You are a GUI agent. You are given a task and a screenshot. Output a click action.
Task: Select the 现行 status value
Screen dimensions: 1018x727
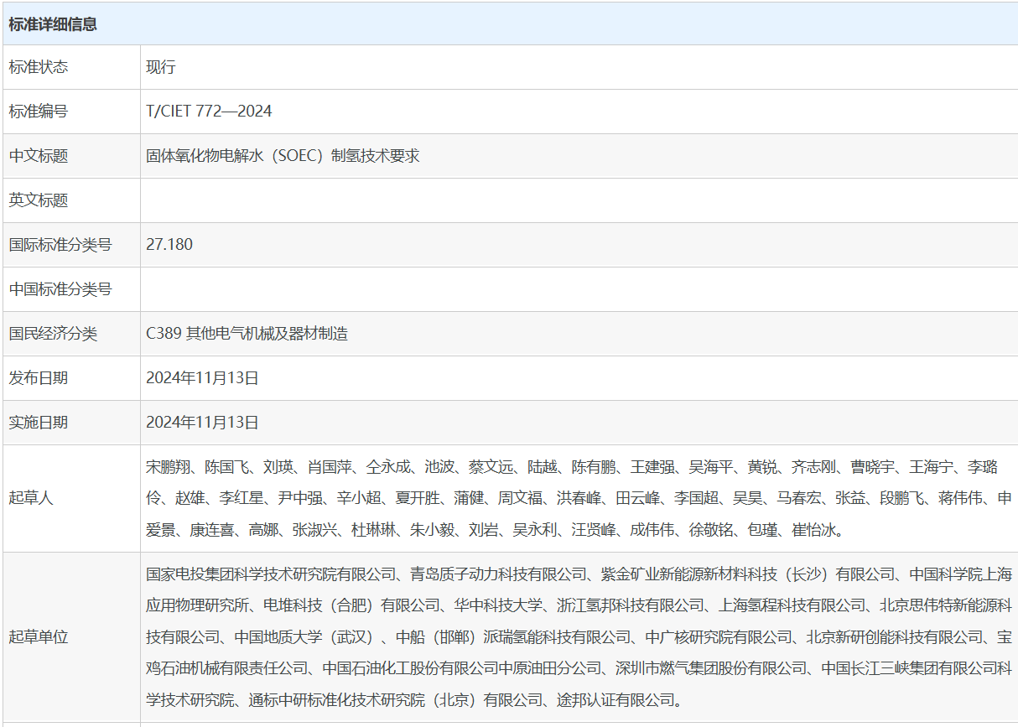coord(160,67)
